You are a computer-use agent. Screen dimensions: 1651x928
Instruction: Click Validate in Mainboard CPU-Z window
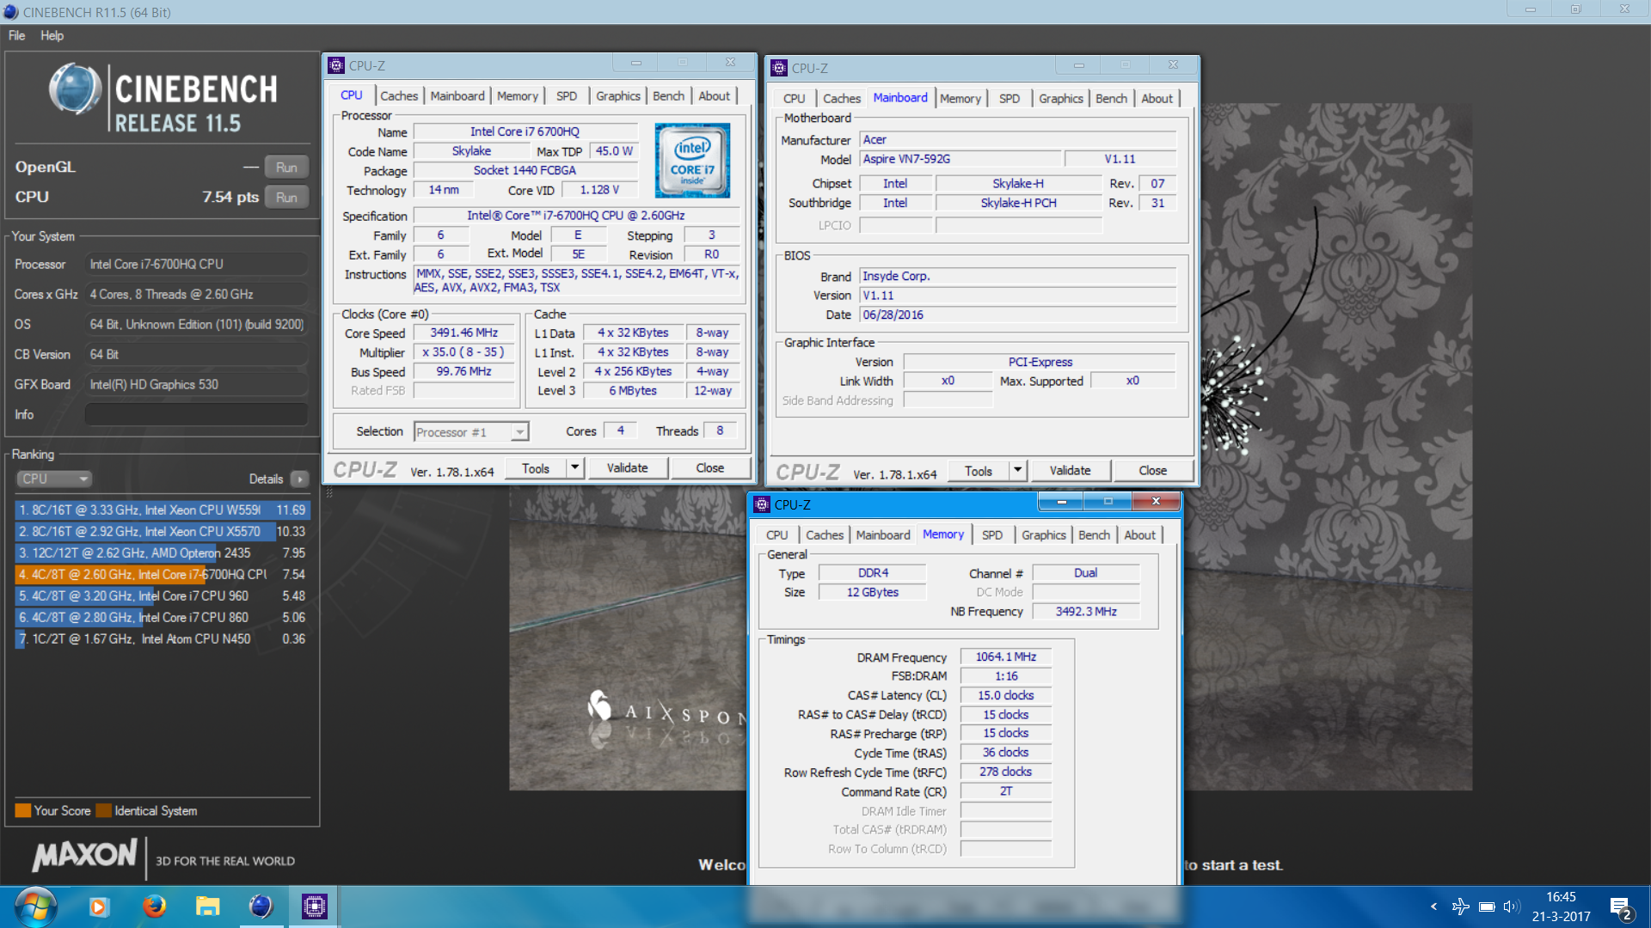(x=1070, y=470)
